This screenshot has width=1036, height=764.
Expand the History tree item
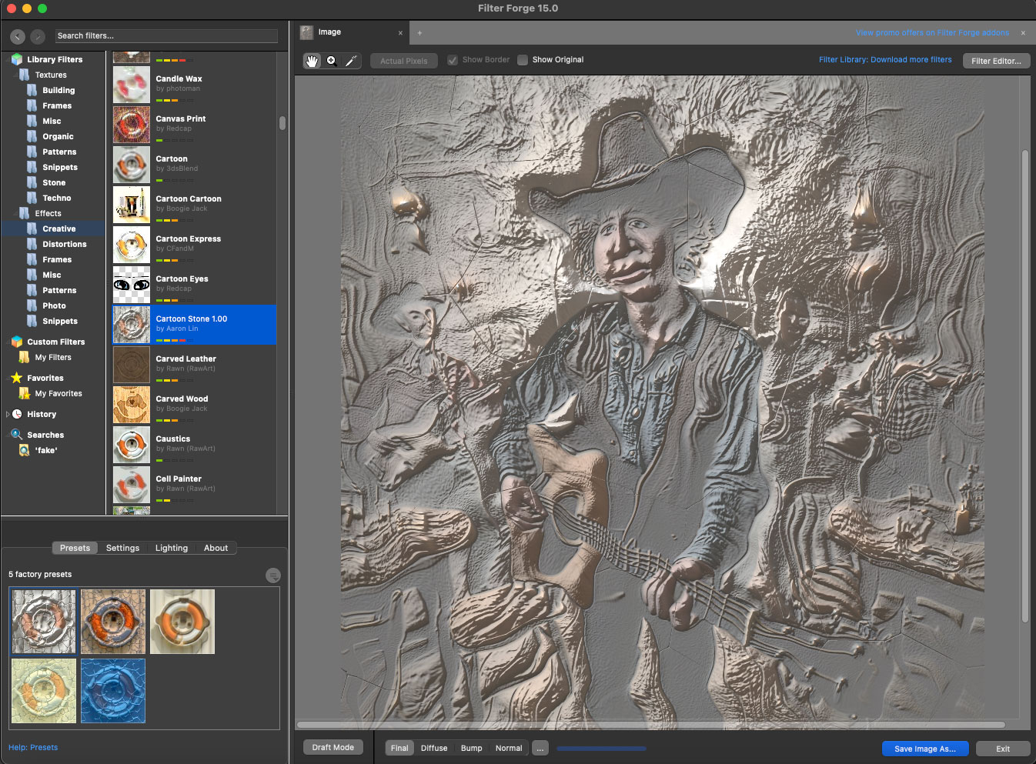pyautogui.click(x=8, y=414)
